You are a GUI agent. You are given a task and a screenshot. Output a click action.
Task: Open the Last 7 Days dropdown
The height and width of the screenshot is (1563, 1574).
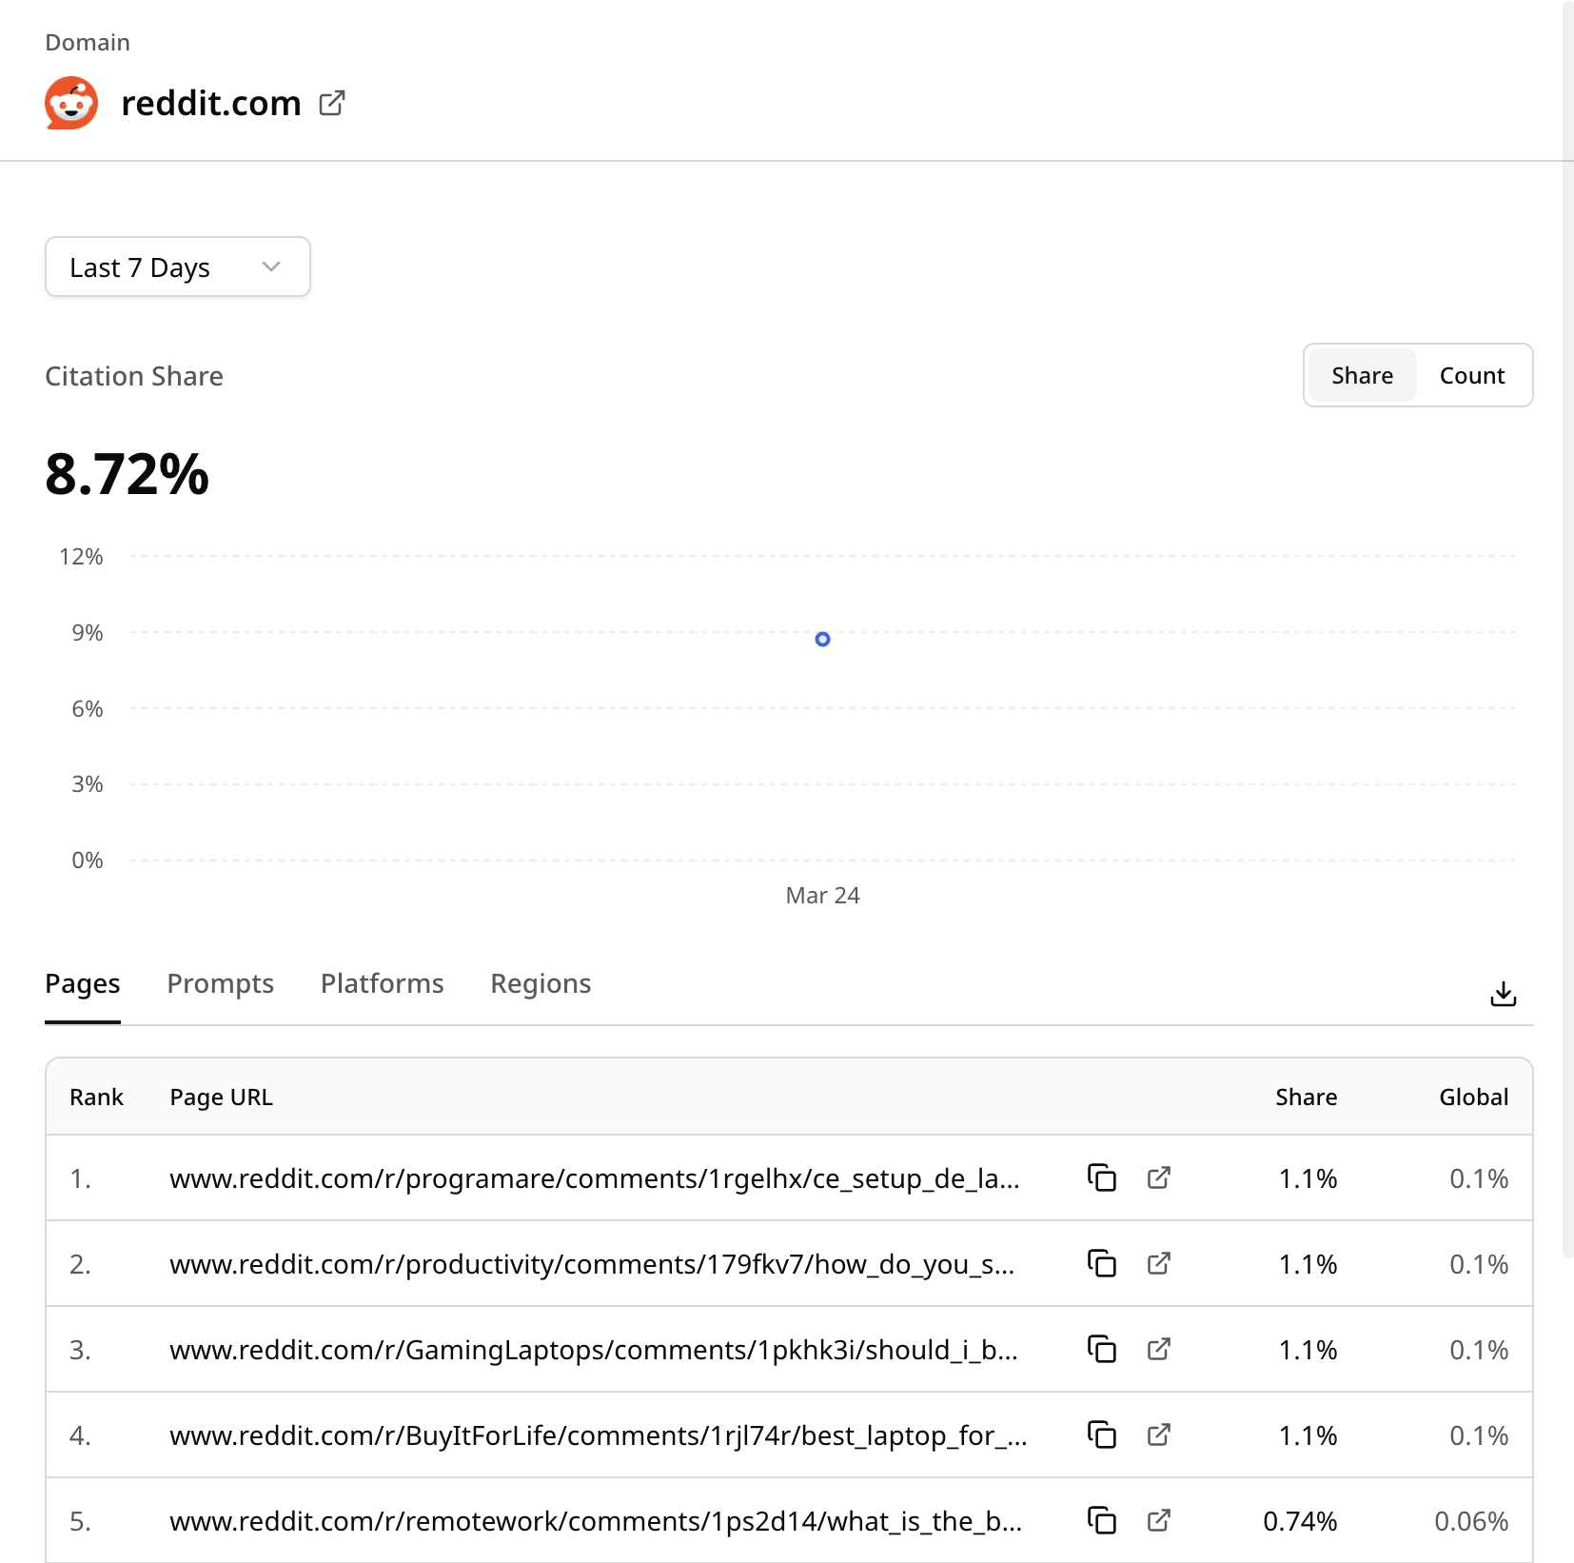pos(178,267)
